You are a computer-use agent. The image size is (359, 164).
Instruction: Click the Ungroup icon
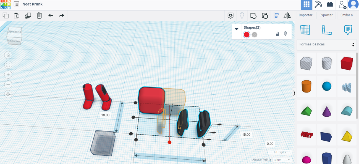[265, 15]
